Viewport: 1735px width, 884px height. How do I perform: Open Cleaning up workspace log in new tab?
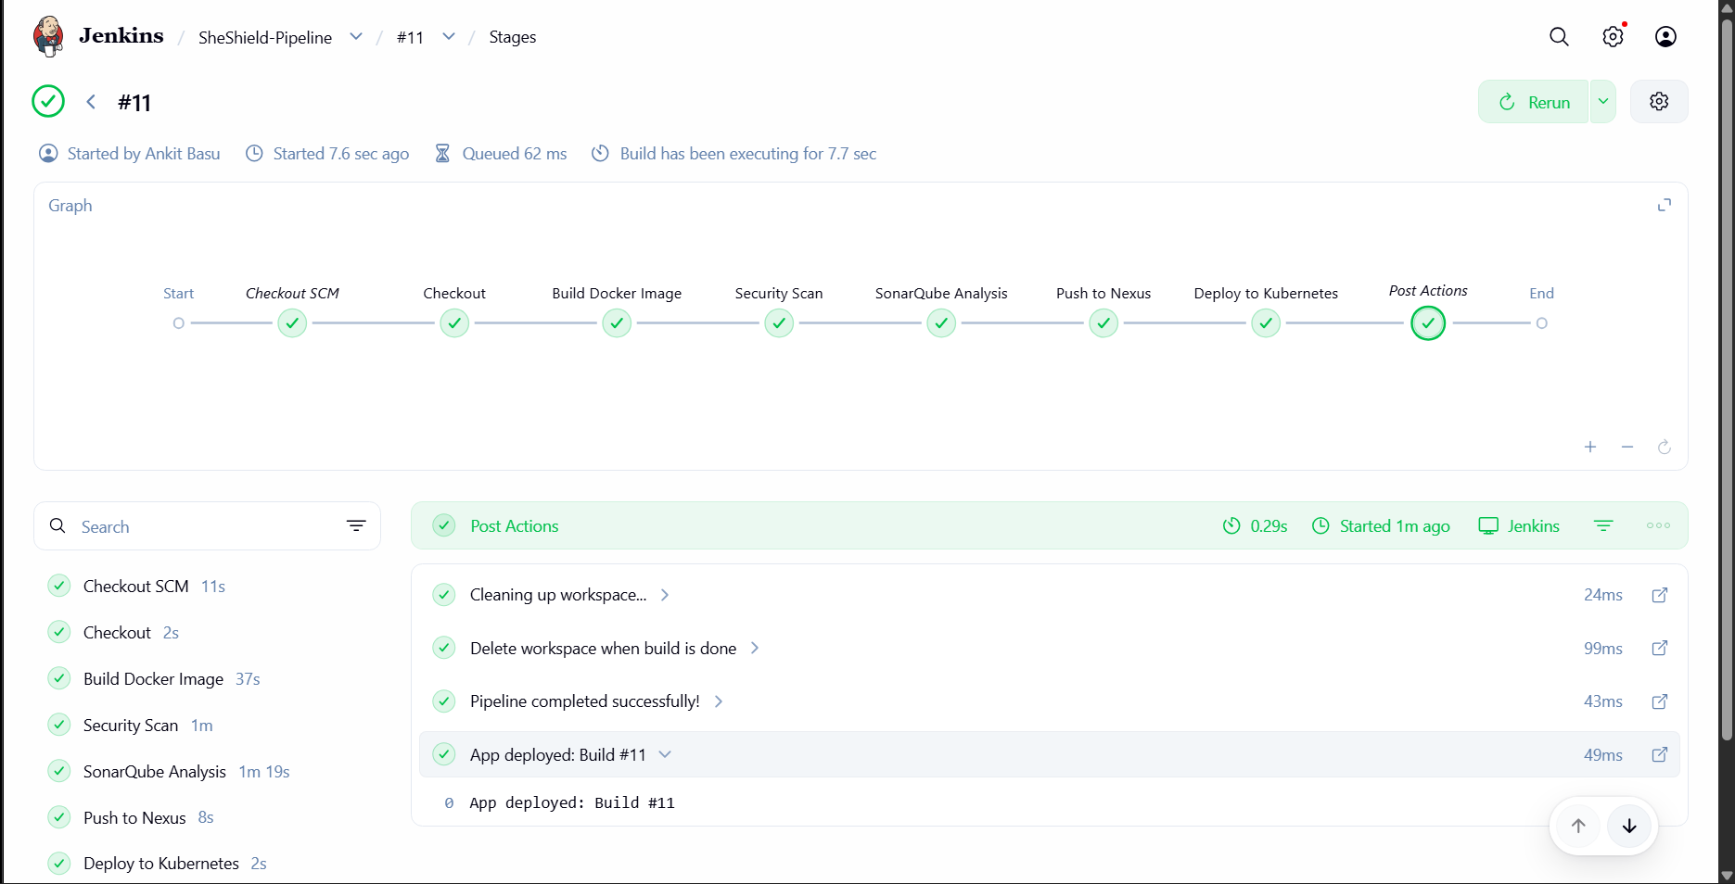(x=1660, y=595)
